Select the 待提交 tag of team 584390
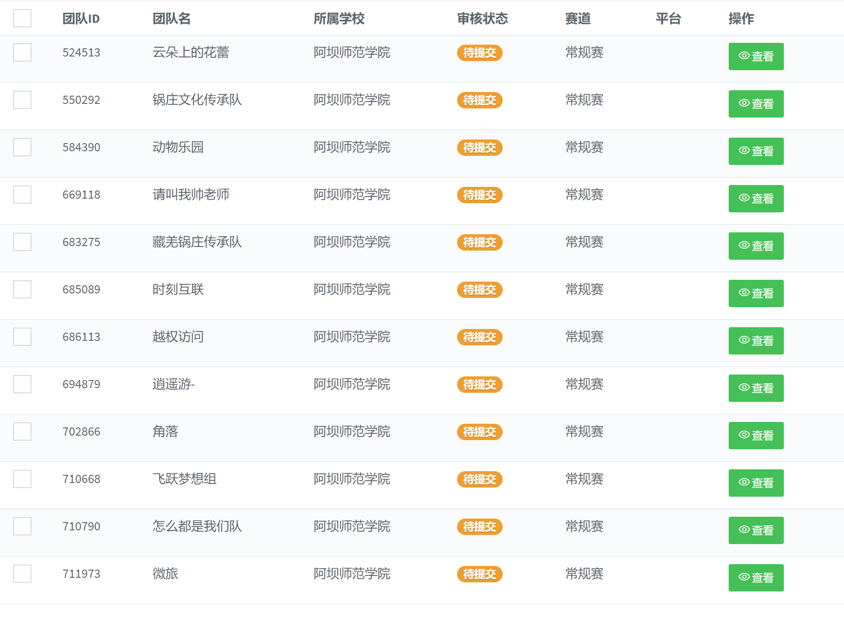Image resolution: width=844 pixels, height=622 pixels. click(x=479, y=148)
